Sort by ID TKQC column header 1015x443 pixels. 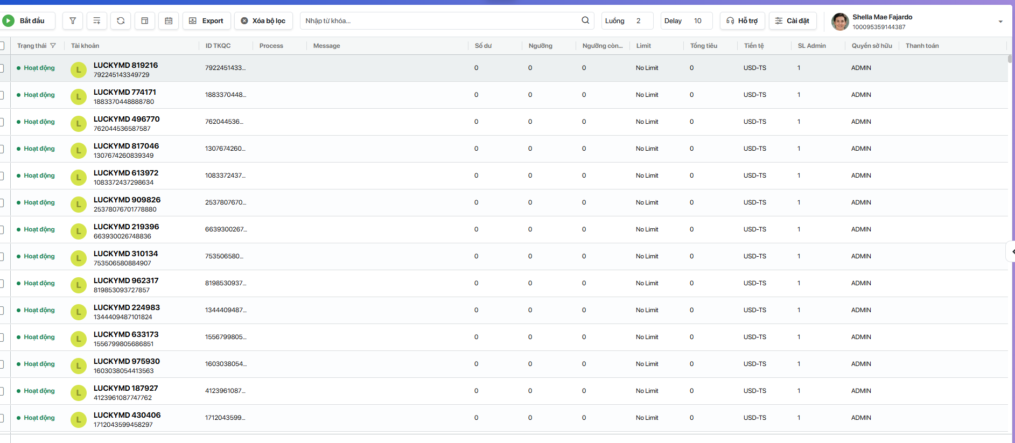[218, 46]
